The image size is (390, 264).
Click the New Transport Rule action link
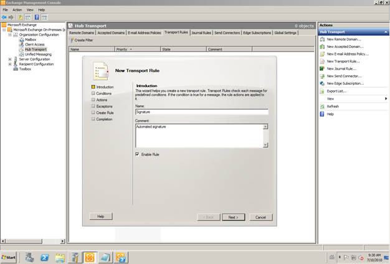(x=343, y=62)
